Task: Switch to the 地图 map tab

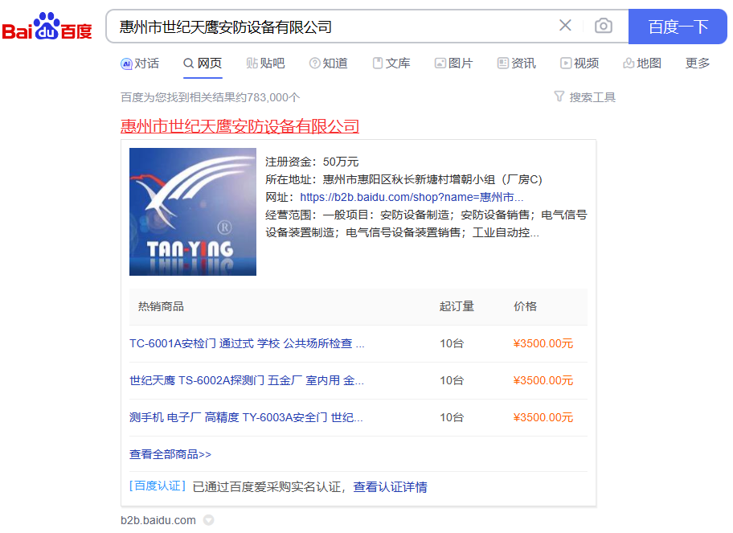Action: (641, 64)
